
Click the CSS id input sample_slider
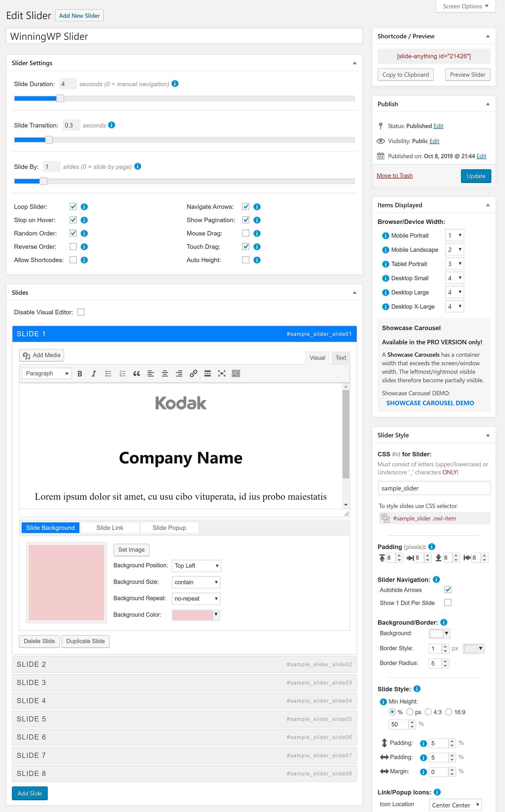click(x=434, y=488)
